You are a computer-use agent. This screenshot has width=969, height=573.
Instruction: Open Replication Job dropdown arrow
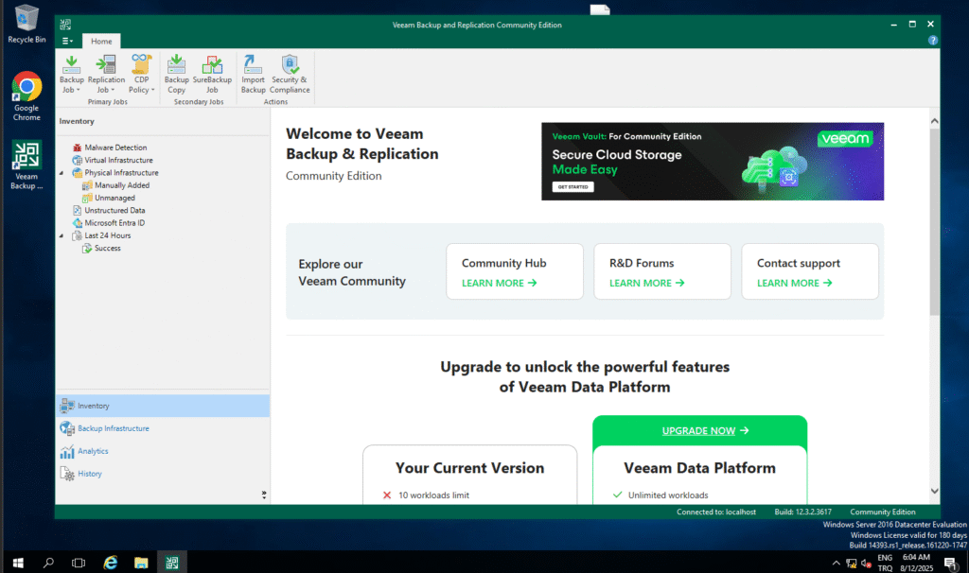tap(113, 90)
